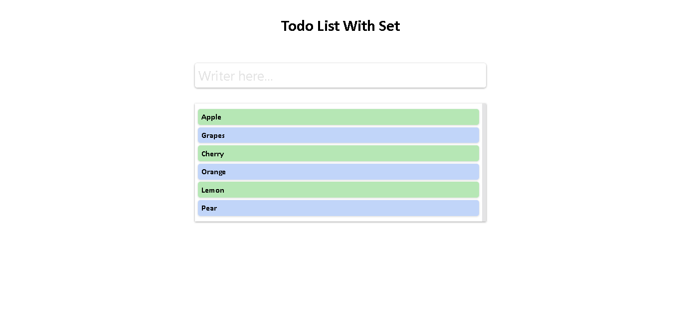Click the fourth item in the list
Image resolution: width=681 pixels, height=325 pixels.
339,171
